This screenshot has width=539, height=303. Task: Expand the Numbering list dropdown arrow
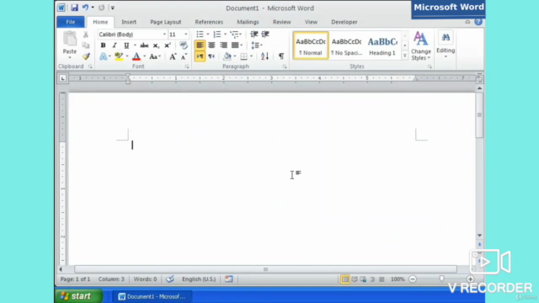[x=225, y=35]
